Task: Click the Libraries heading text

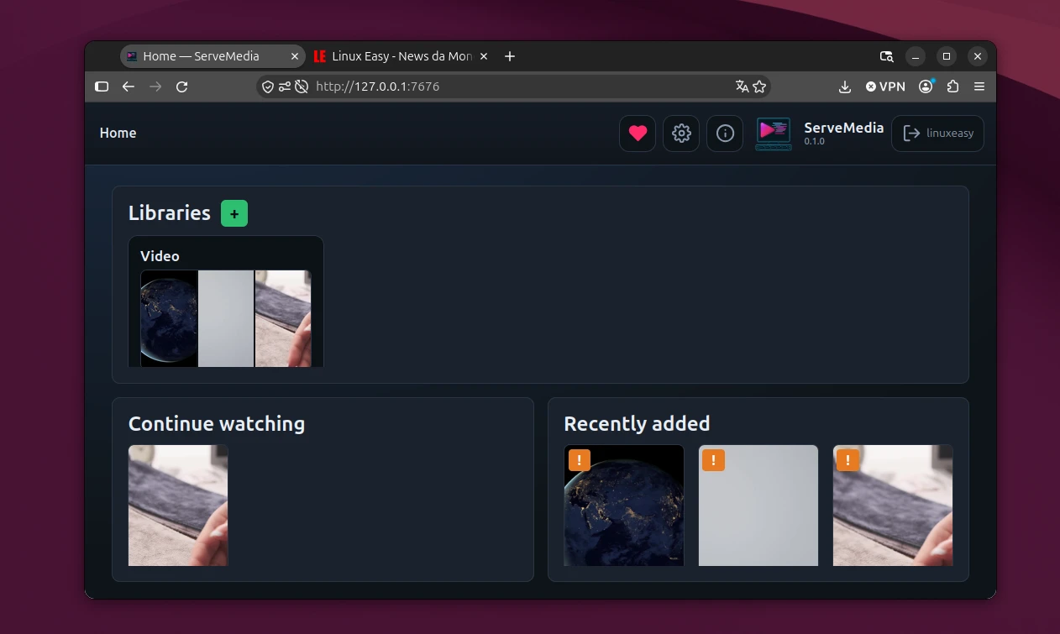Action: 170,213
